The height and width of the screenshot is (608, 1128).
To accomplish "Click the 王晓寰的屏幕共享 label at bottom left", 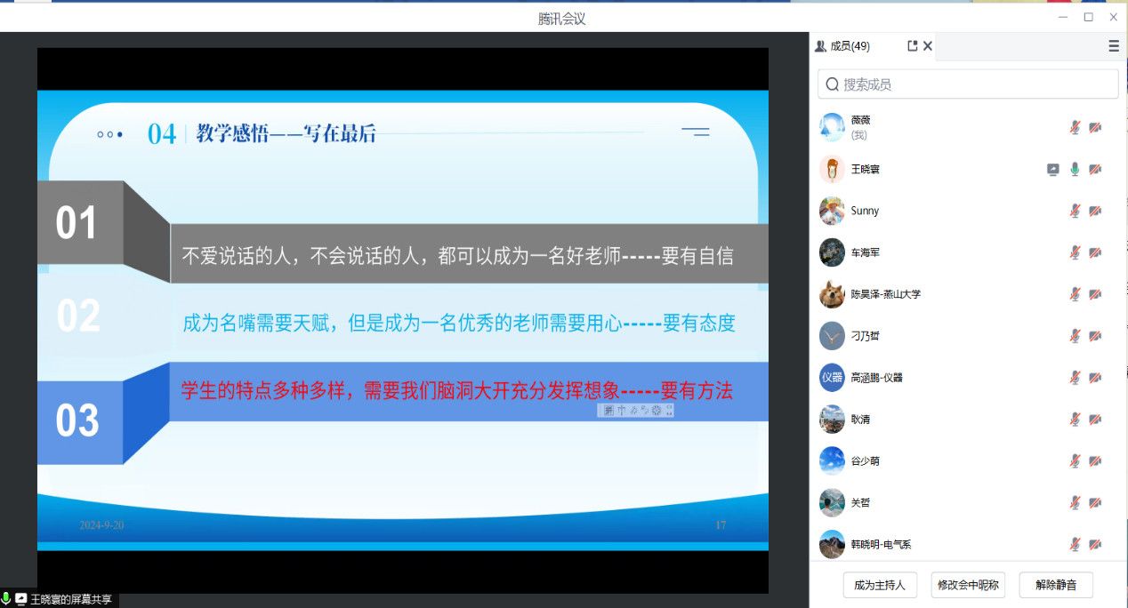I will [70, 600].
